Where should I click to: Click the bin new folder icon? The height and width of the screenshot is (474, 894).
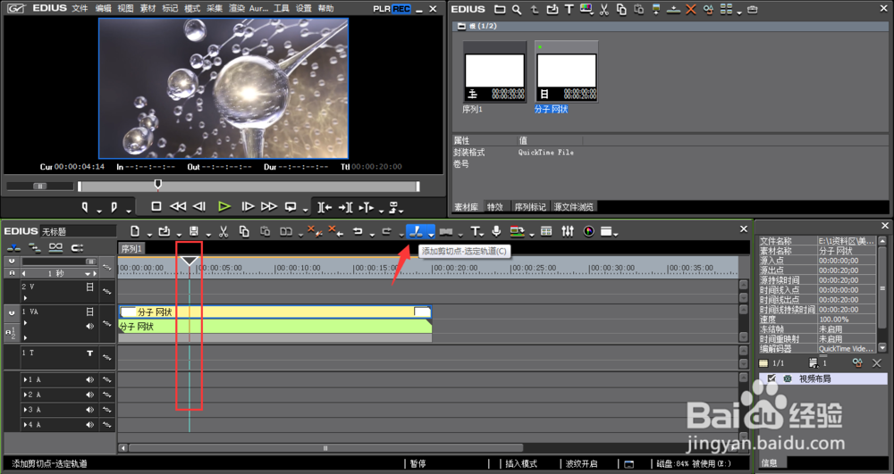tap(500, 9)
